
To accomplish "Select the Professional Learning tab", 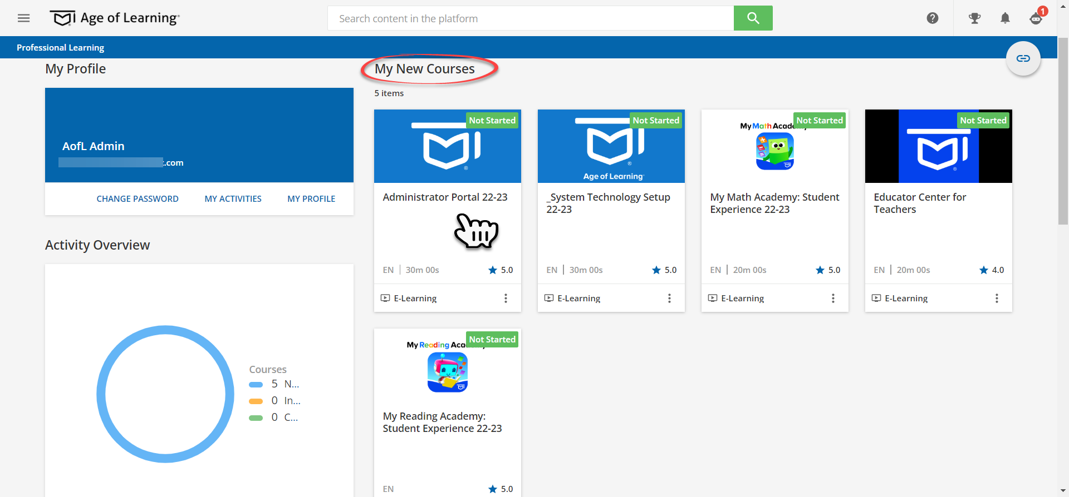I will pos(60,48).
